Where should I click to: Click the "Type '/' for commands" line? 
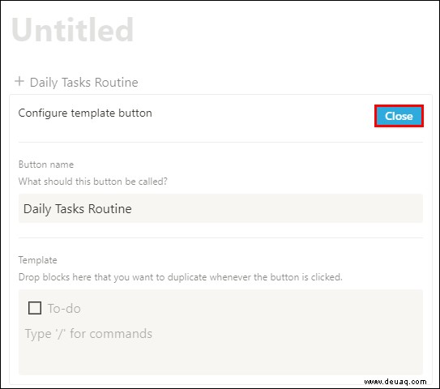pyautogui.click(x=88, y=334)
